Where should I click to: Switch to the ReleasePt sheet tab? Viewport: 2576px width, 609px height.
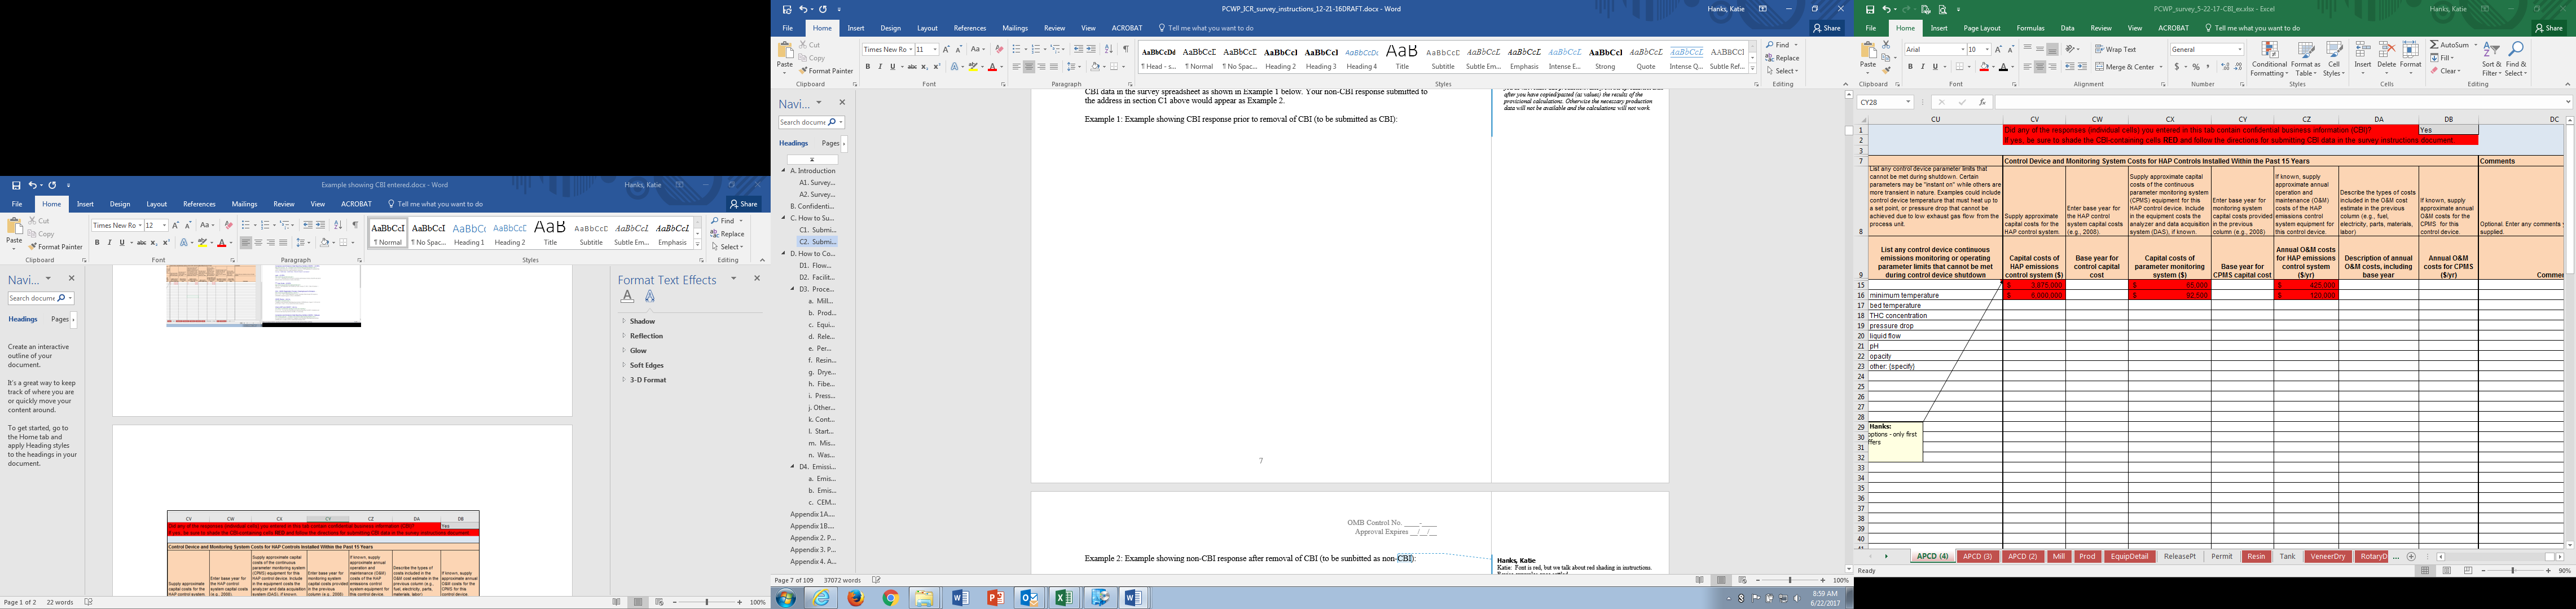(2179, 556)
